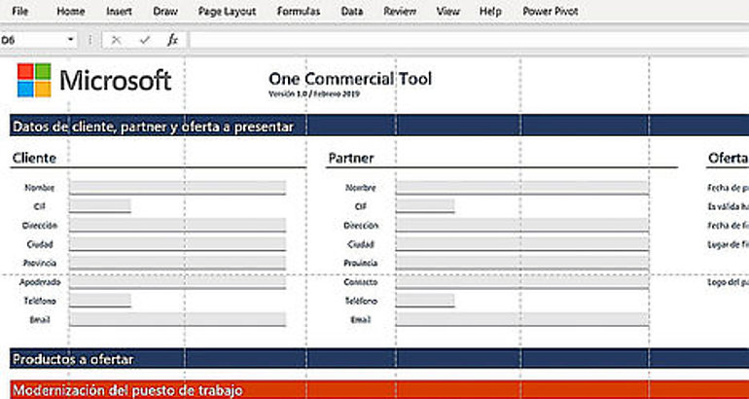Click the Microsoft logo image
The width and height of the screenshot is (749, 399).
pyautogui.click(x=94, y=80)
